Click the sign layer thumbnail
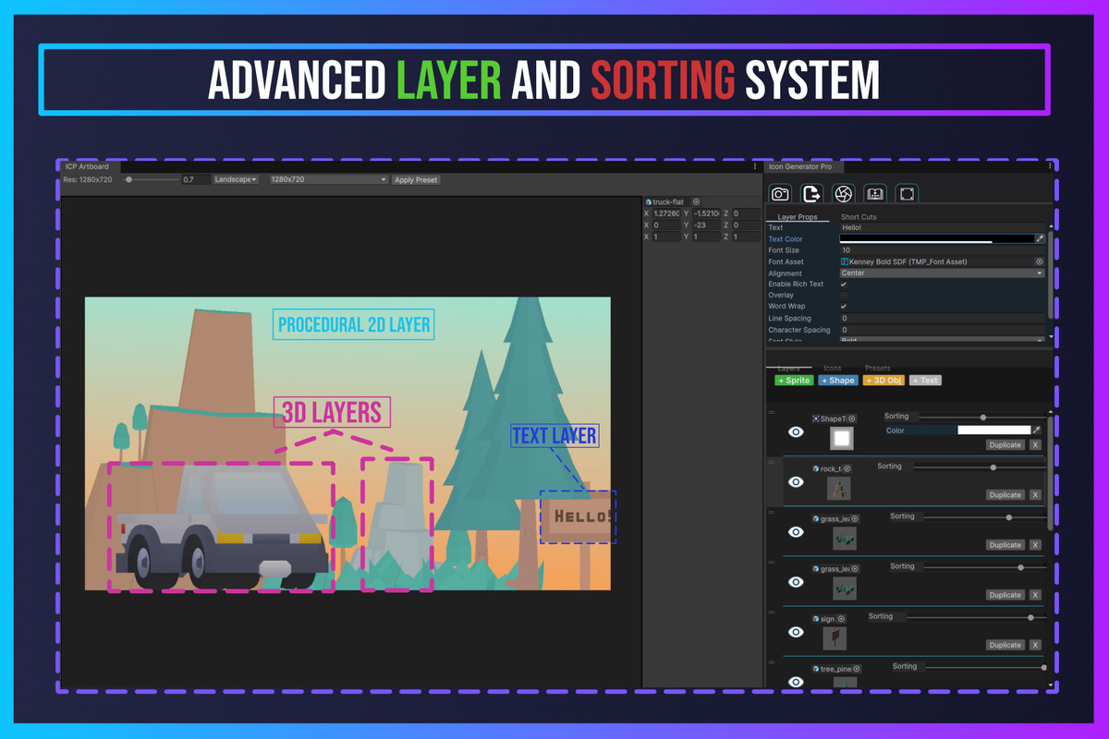 click(x=835, y=638)
